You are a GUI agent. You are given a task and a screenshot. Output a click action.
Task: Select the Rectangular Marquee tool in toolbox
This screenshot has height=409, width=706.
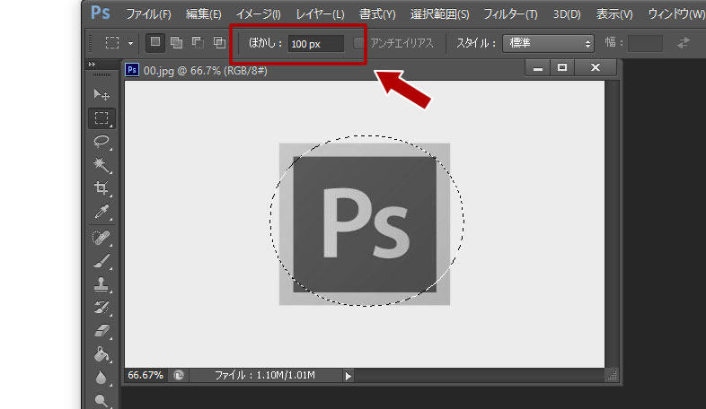[101, 118]
